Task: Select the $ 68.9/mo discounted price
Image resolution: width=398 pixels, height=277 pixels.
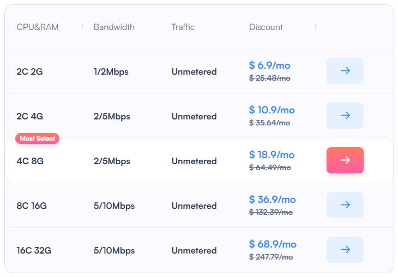Action: coord(273,244)
